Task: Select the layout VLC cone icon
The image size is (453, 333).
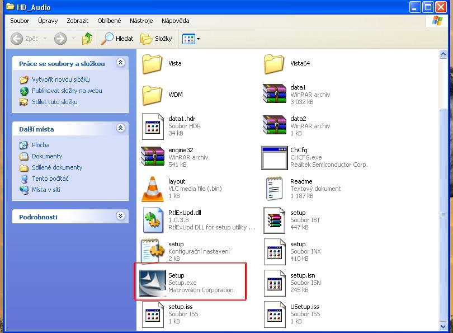Action: pos(153,189)
